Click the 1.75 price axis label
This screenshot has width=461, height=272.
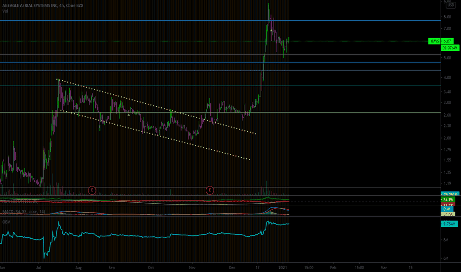(447, 150)
